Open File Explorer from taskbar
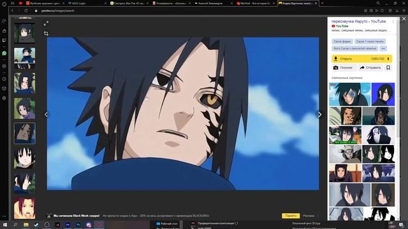 click(x=26, y=225)
